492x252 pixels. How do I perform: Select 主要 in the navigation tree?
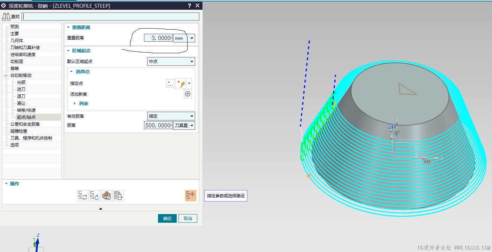click(14, 34)
